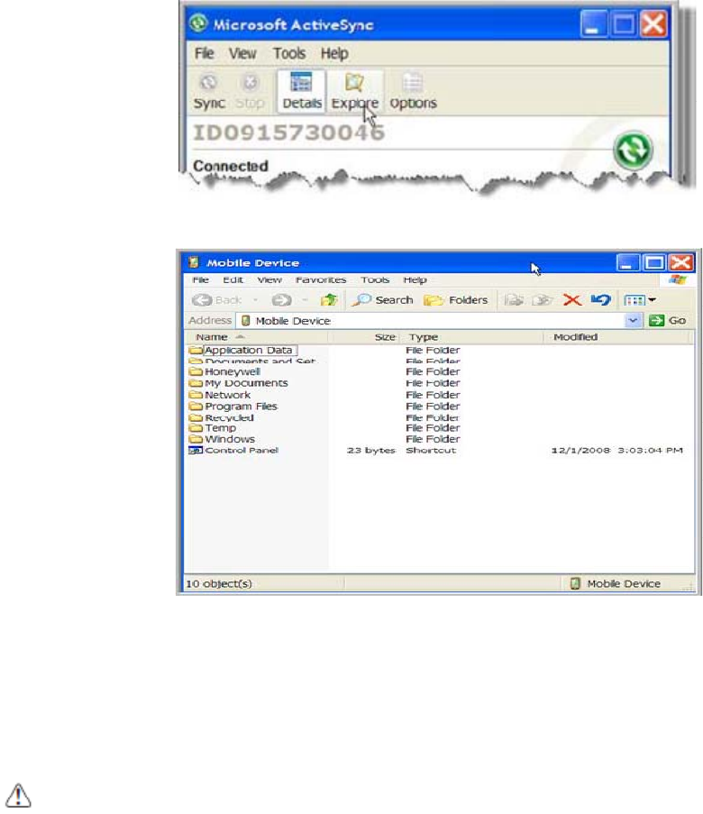This screenshot has height=814, width=703.
Task: Open View menu in Mobile Device window
Action: [x=269, y=279]
